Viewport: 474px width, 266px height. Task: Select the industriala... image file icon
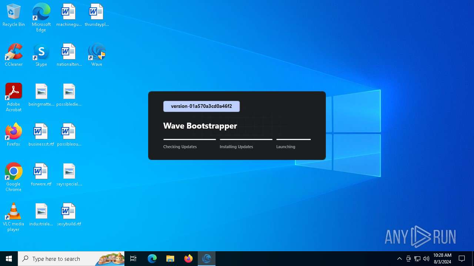pyautogui.click(x=41, y=215)
